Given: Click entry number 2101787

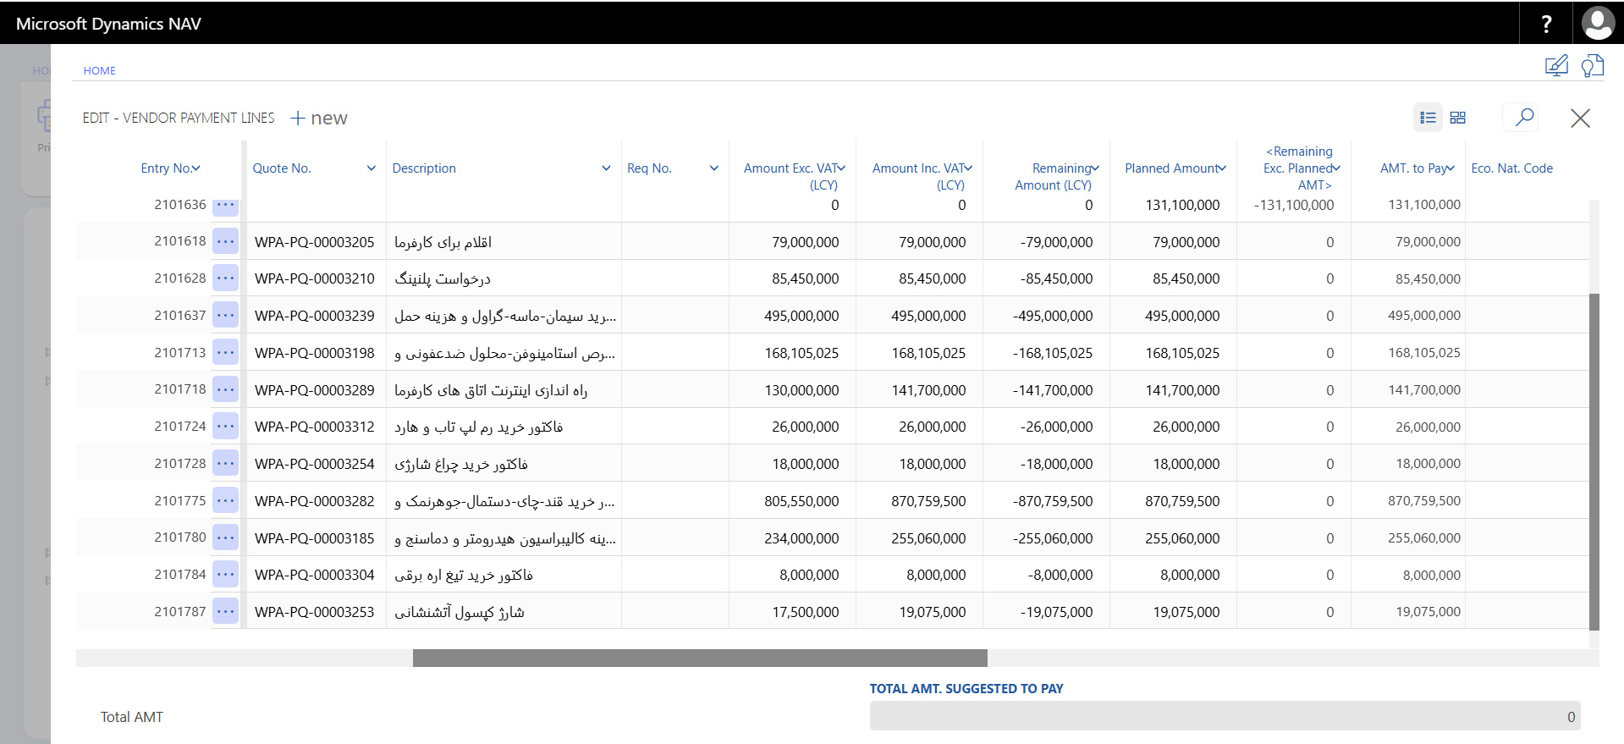Looking at the screenshot, I should 179,611.
